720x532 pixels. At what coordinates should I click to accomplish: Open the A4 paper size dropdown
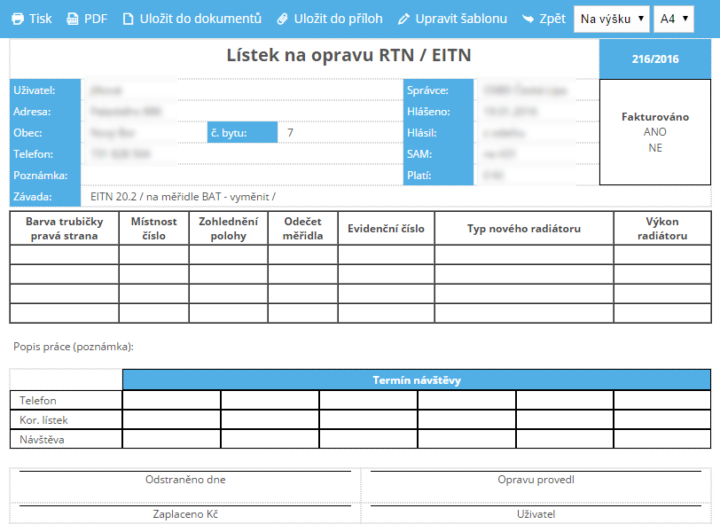674,19
